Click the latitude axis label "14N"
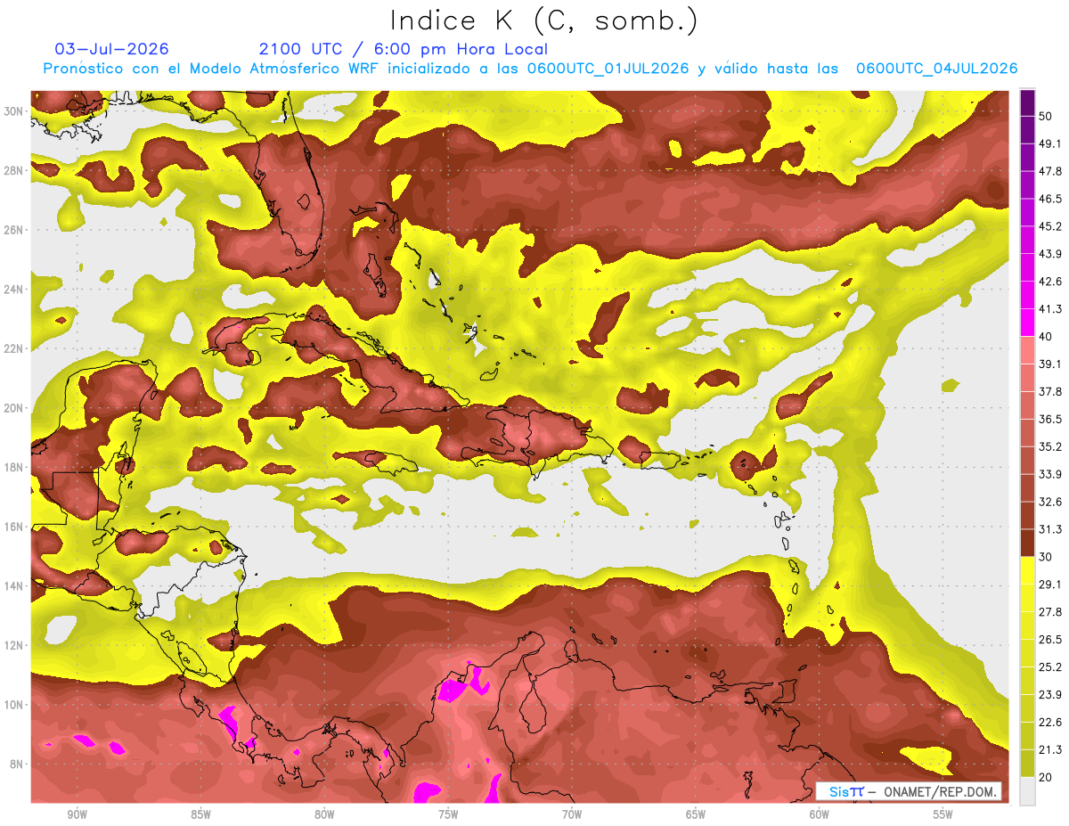 pos(13,586)
